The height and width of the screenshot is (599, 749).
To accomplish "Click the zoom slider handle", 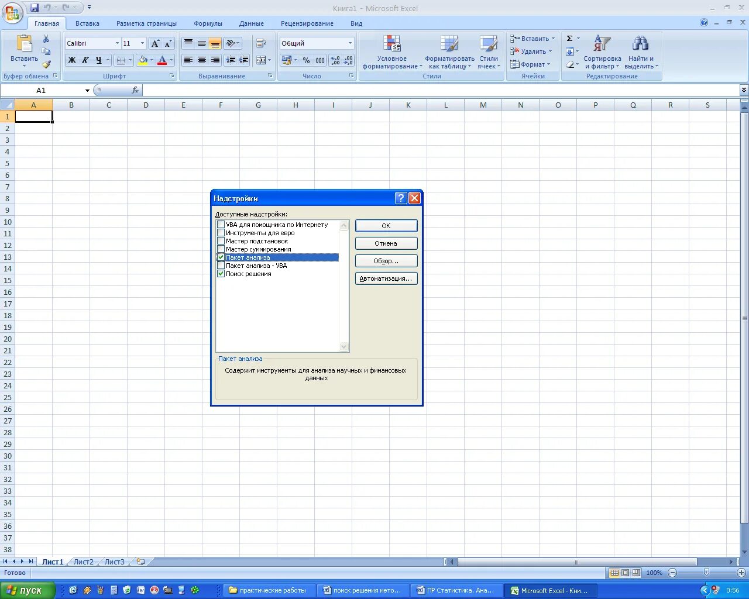I will pos(706,573).
